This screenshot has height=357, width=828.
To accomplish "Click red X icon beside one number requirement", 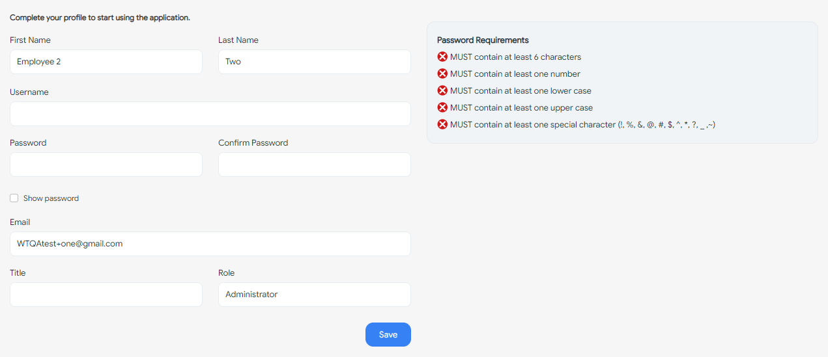I will point(442,74).
